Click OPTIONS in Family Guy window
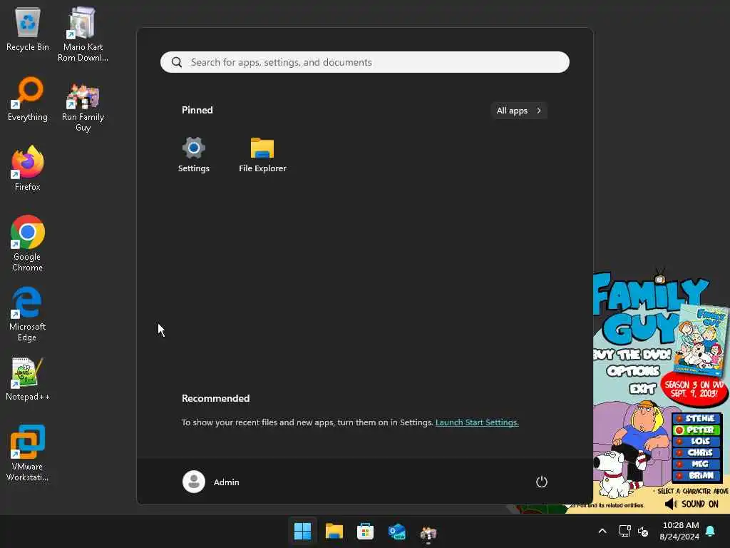Viewport: 730px width, 548px height. tap(633, 371)
